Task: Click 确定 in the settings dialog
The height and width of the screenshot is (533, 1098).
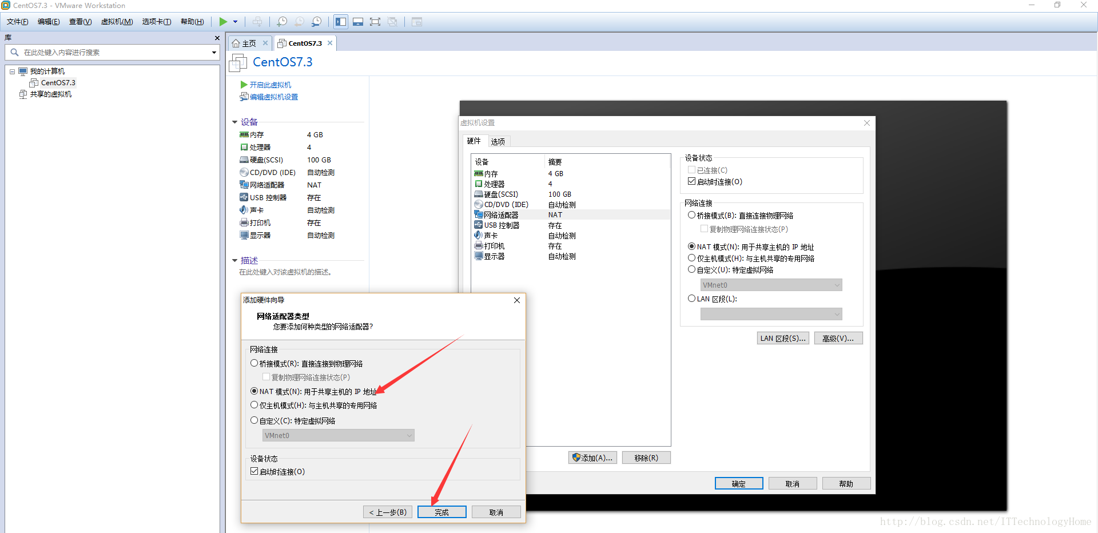Action: tap(739, 484)
